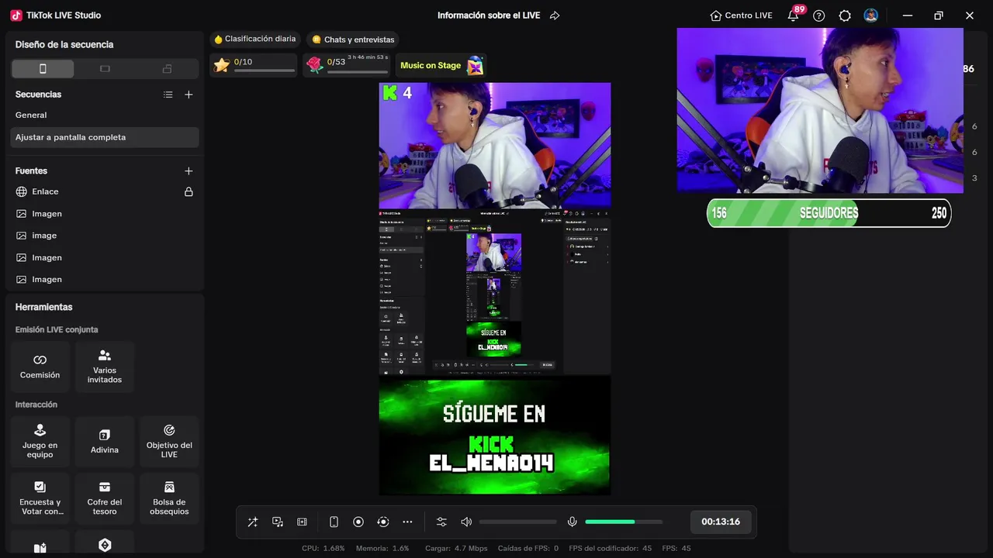Click the Memoria usage readout
993x558 pixels.
click(x=382, y=549)
